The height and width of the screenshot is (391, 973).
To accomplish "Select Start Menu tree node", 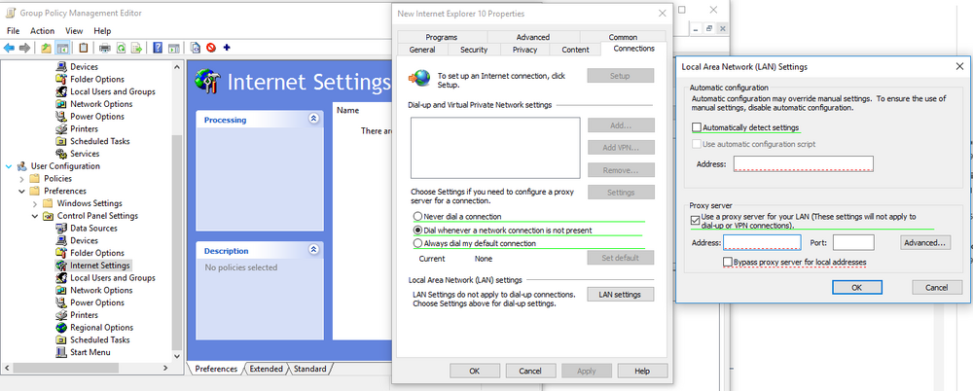I will coord(90,352).
